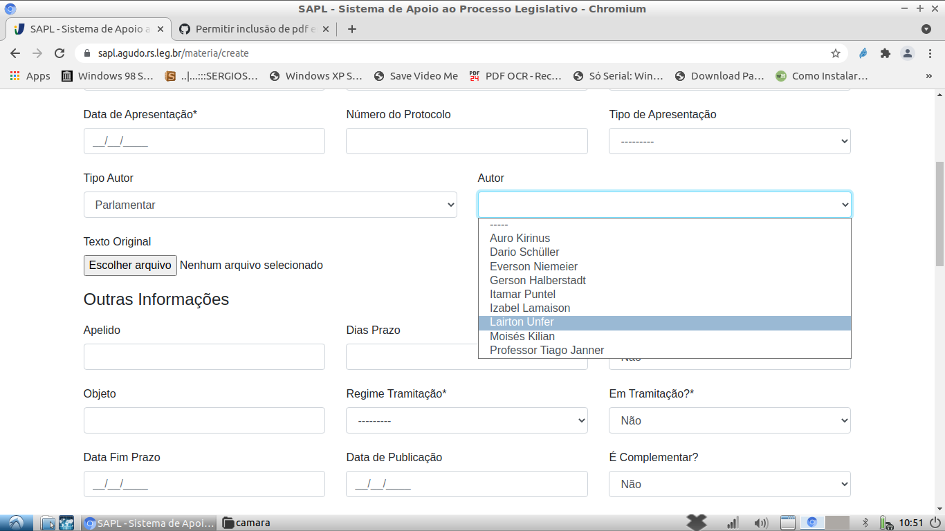Click the Dropbox tray icon

(x=697, y=522)
